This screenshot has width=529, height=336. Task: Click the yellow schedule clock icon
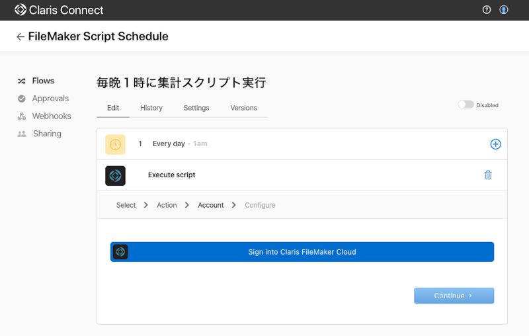tap(115, 144)
